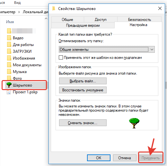Select the Проект 1.pskp file icon
Viewport: 167px width, 166px height.
tap(9, 92)
